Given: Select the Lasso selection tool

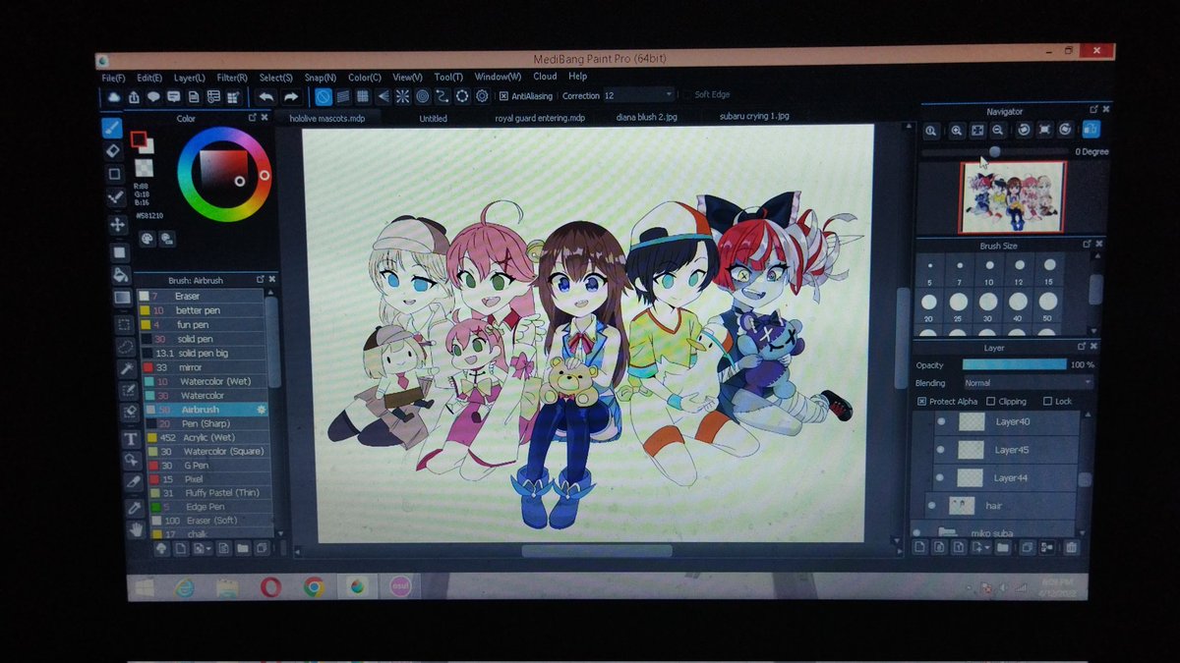Looking at the screenshot, I should tap(126, 346).
